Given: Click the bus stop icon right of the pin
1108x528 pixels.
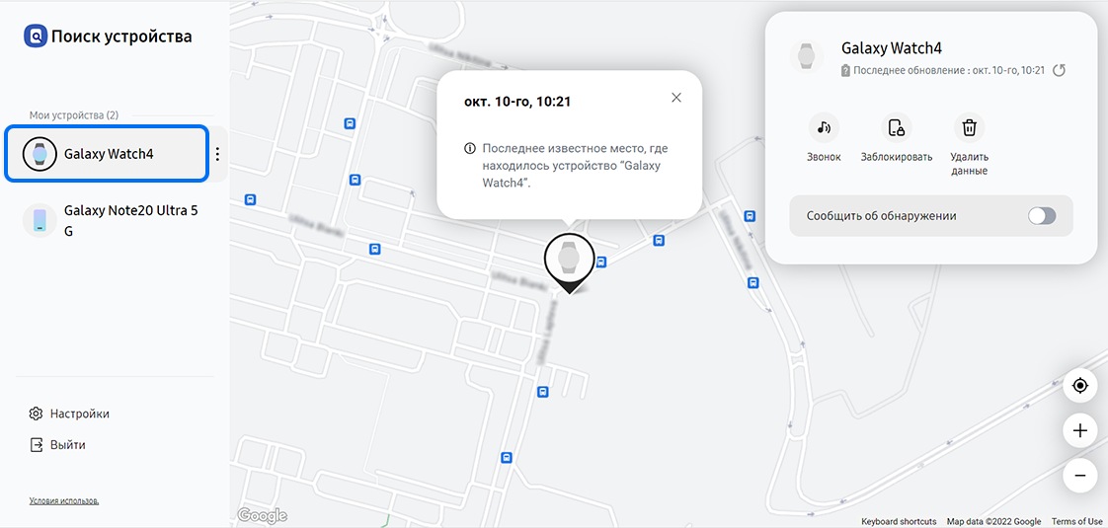Looking at the screenshot, I should click(601, 263).
